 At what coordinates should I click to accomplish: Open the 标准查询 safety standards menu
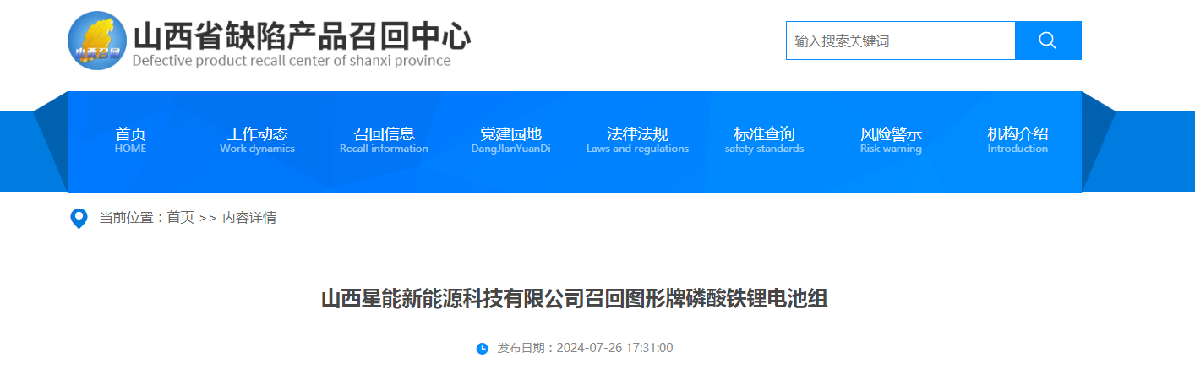click(765, 140)
